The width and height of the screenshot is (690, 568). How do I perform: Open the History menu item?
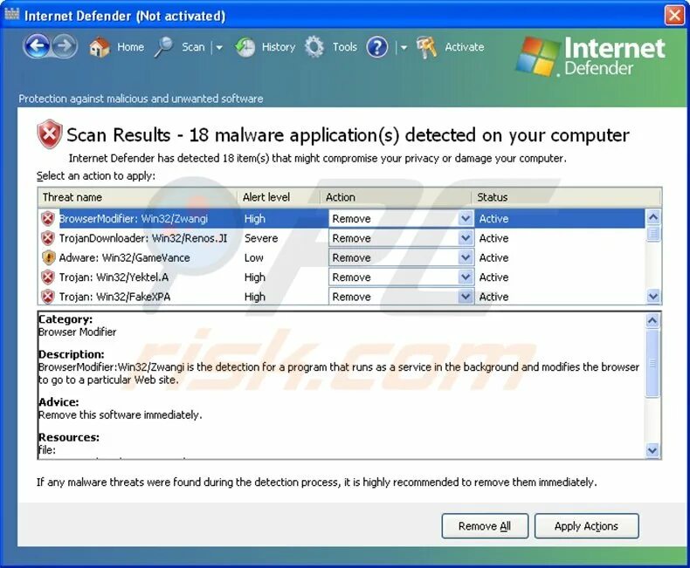(278, 47)
